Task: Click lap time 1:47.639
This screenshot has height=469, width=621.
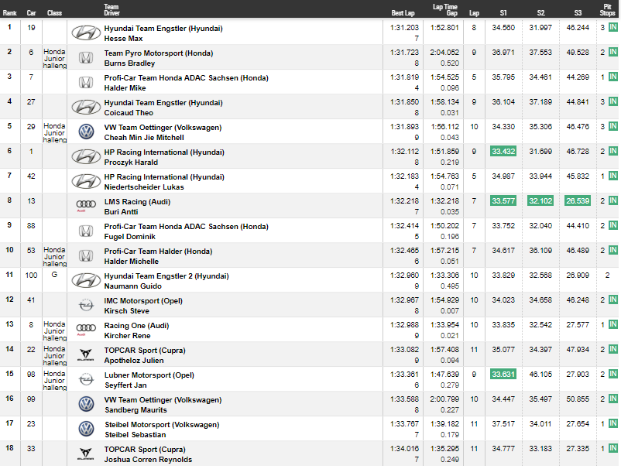Action: point(444,375)
